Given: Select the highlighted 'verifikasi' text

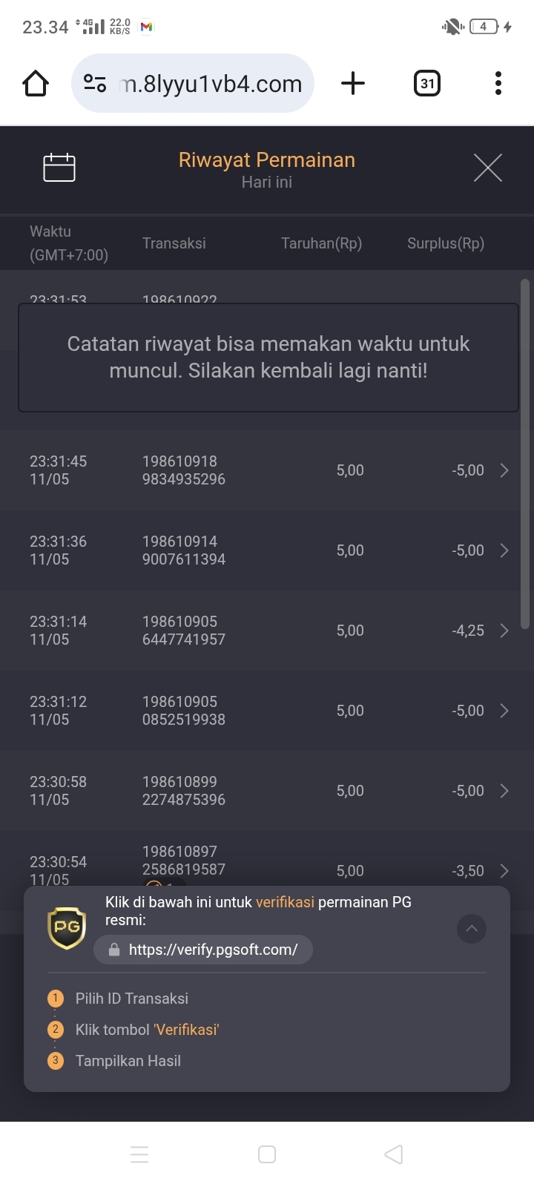Looking at the screenshot, I should (285, 902).
